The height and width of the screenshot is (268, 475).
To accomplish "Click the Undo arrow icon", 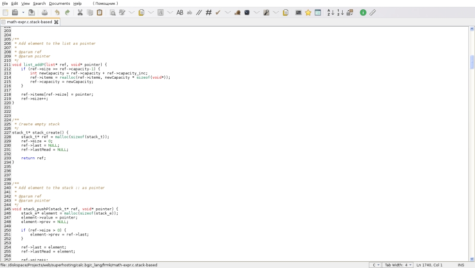I will 57,13.
